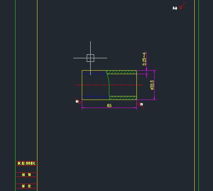
Task: Select the upper green hatched wall section
Action: click(x=121, y=72)
